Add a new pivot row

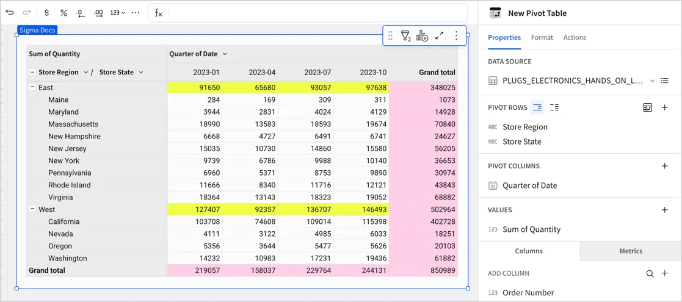[x=665, y=107]
